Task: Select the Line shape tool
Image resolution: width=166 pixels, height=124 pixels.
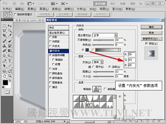Action: 10,66
